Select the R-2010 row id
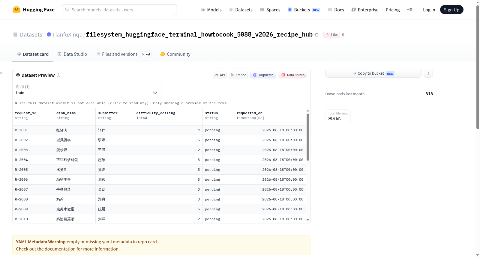 click(x=33, y=219)
